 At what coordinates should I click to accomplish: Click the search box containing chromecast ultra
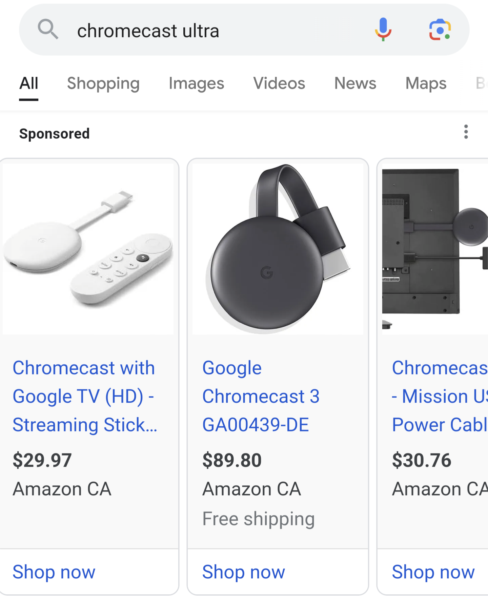(217, 31)
